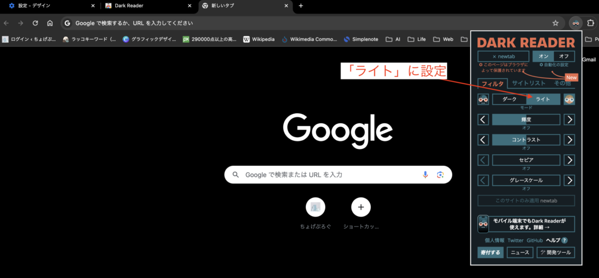Click the 寄付する donate button
The image size is (599, 278).
pos(491,252)
